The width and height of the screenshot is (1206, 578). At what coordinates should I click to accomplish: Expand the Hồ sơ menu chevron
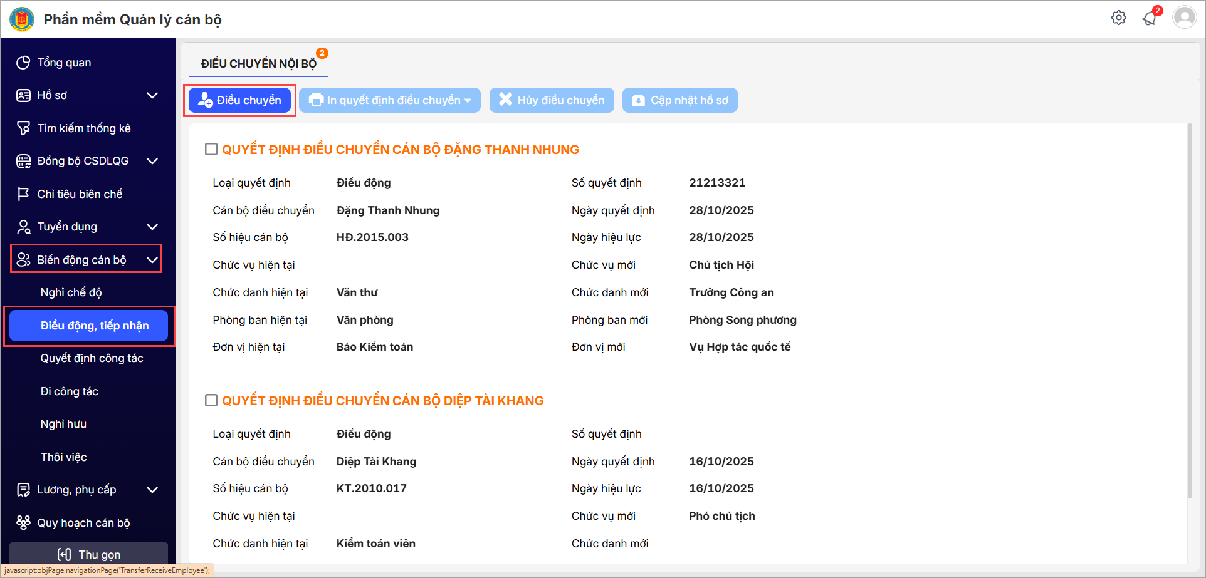(x=152, y=95)
